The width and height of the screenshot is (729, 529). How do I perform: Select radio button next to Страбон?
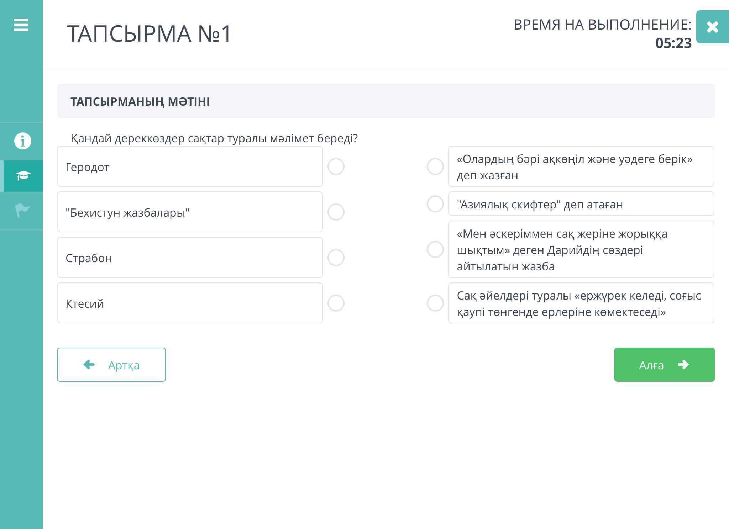click(336, 258)
